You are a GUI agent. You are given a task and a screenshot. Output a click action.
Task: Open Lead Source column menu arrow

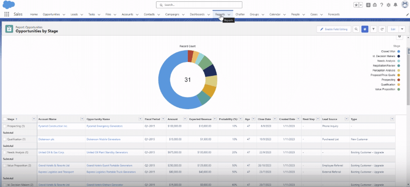click(347, 119)
